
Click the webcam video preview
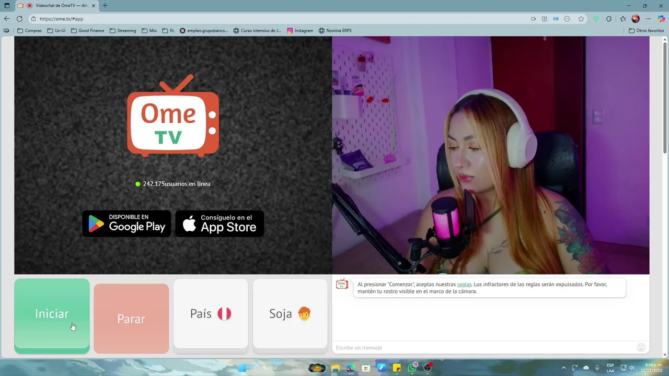[491, 155]
